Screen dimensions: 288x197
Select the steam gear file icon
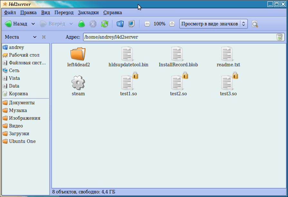click(78, 83)
